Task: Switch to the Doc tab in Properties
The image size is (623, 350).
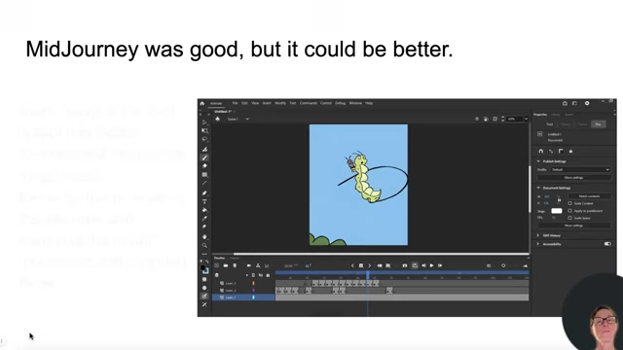Action: [598, 124]
